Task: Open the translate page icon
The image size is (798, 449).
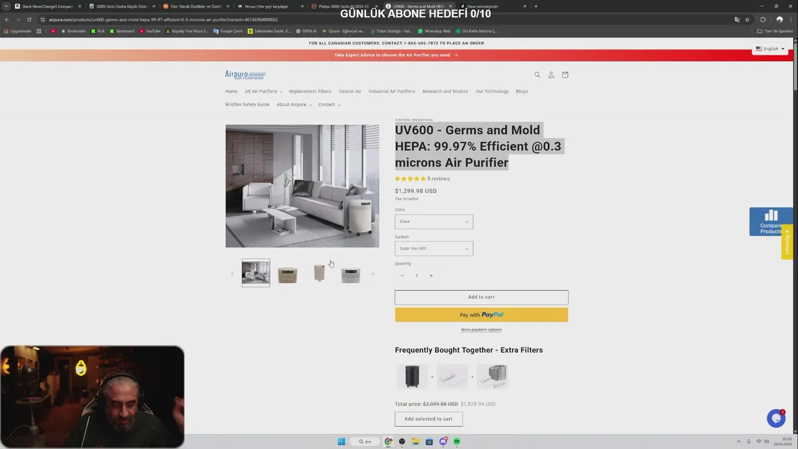Action: 737,19
